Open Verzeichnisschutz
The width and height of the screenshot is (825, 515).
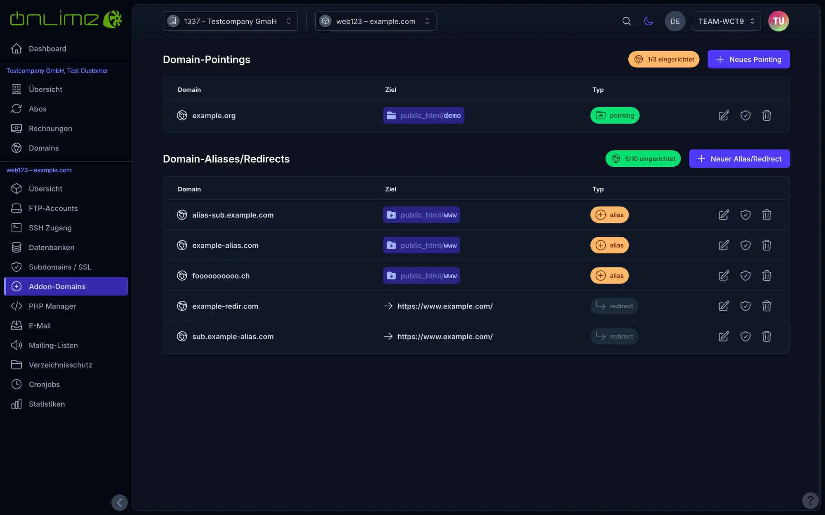[66, 365]
